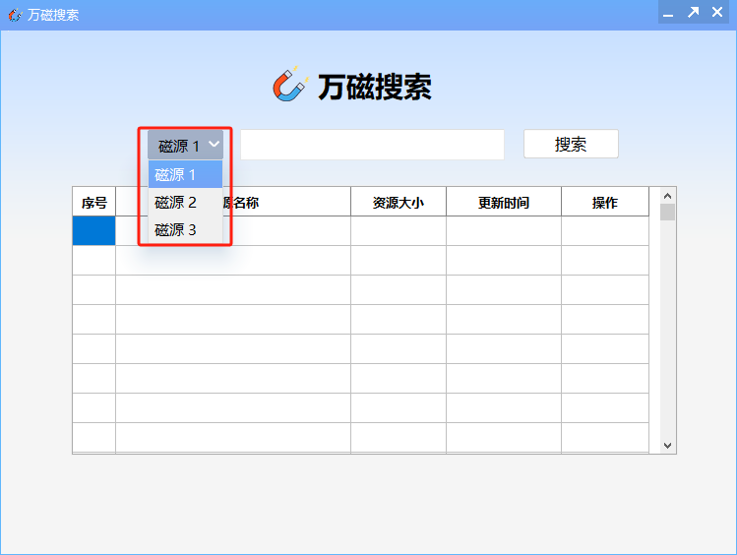Click the 操作 column header
This screenshot has height=555, width=737.
pyautogui.click(x=605, y=202)
